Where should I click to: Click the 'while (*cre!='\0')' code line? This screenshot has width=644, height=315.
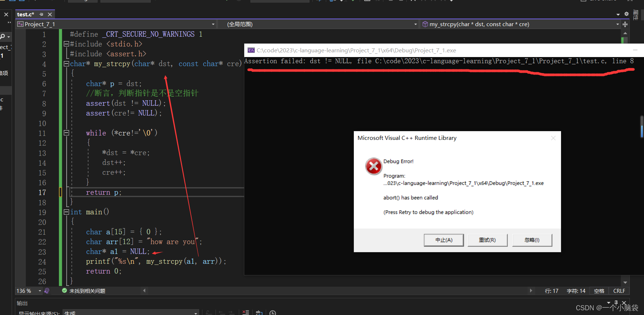(122, 133)
